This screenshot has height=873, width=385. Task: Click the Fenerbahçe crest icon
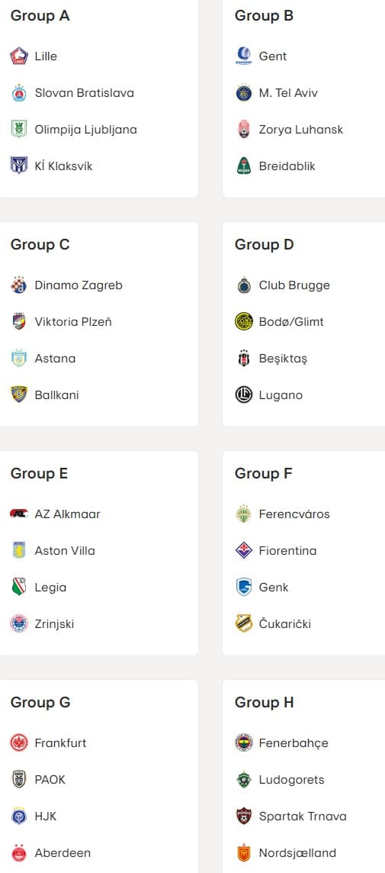[x=244, y=743]
